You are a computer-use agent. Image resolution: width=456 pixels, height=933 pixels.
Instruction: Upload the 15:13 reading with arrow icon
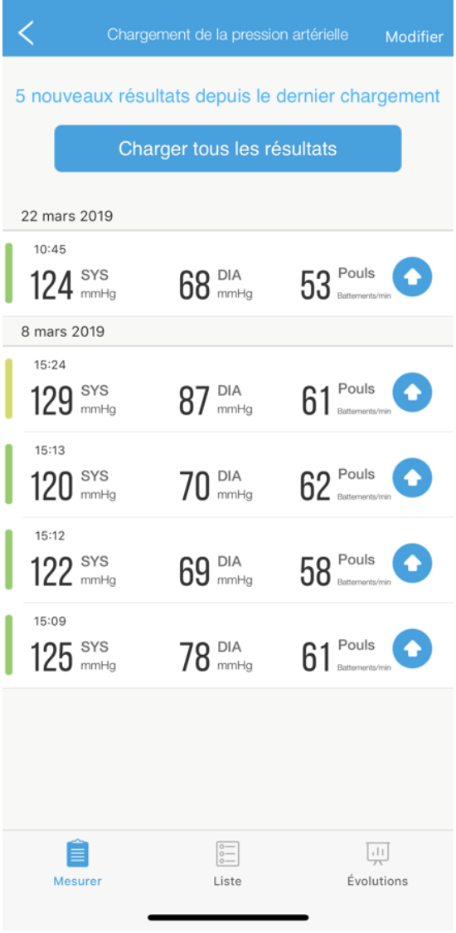pyautogui.click(x=412, y=478)
